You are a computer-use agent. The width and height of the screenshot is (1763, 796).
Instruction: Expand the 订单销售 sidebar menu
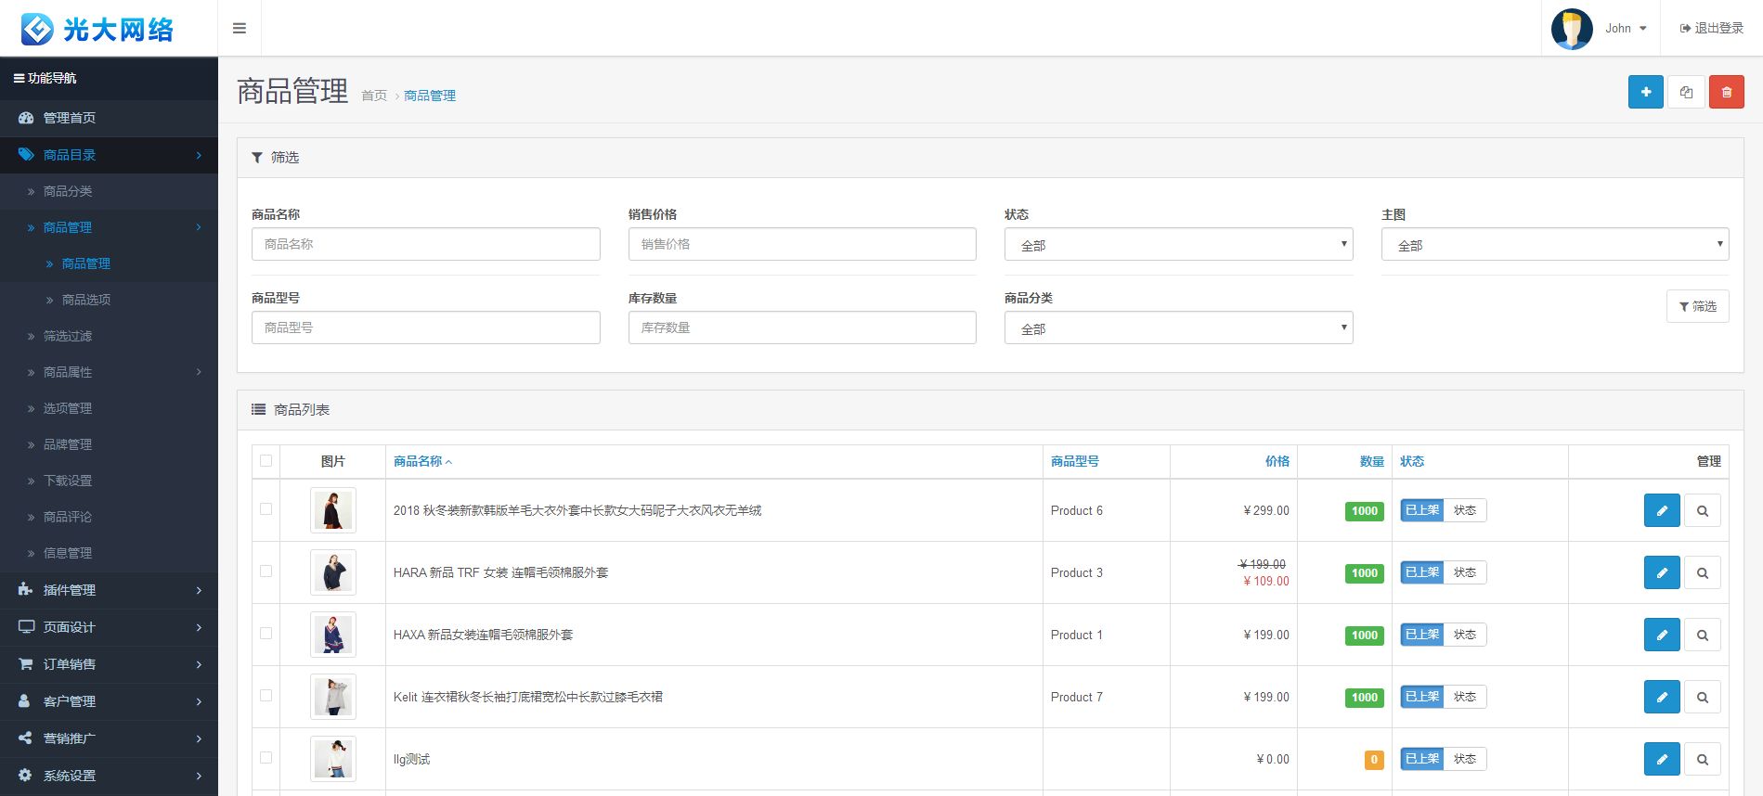pyautogui.click(x=109, y=664)
